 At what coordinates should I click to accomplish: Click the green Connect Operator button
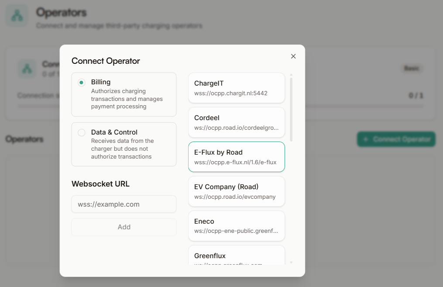pos(396,139)
